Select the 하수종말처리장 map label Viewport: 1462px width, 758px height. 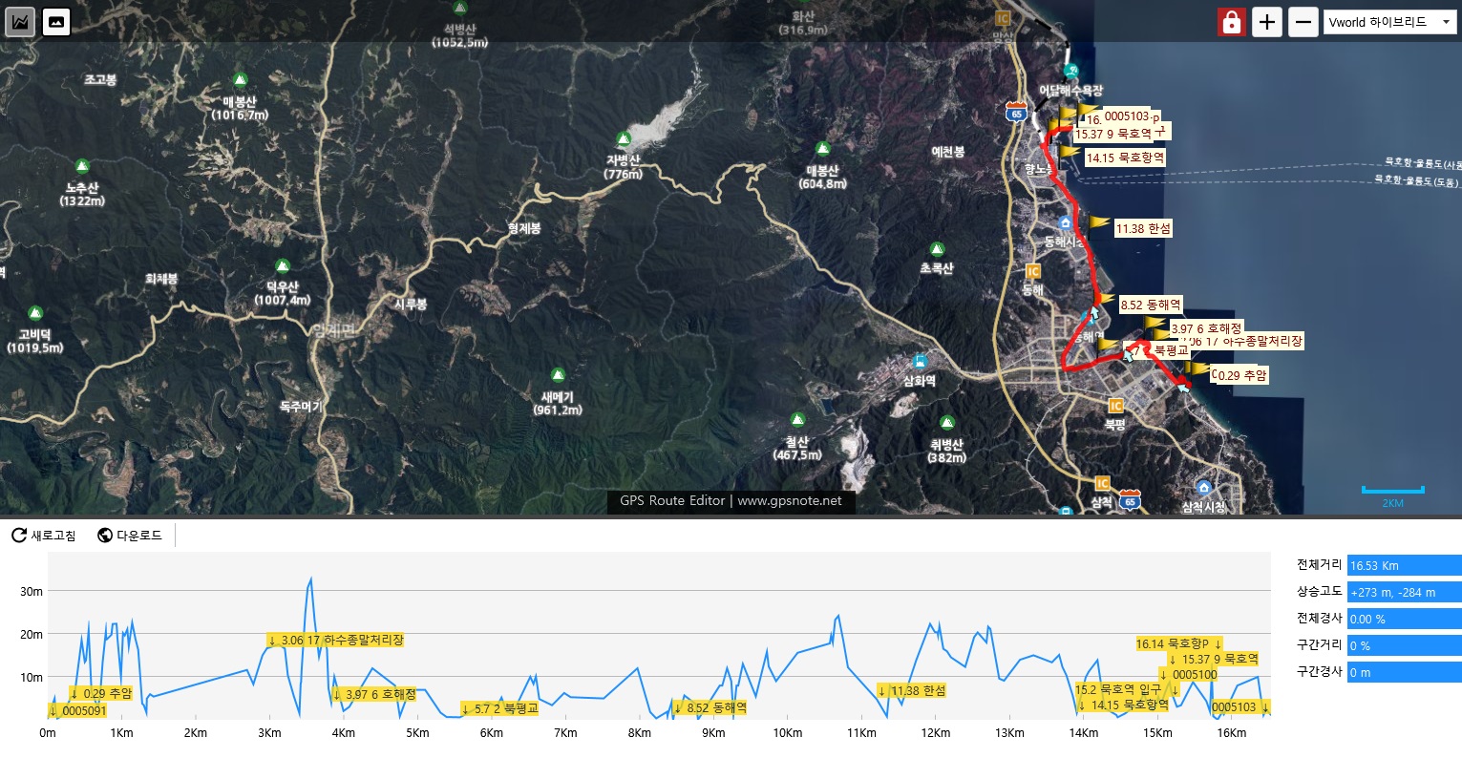tap(1262, 341)
